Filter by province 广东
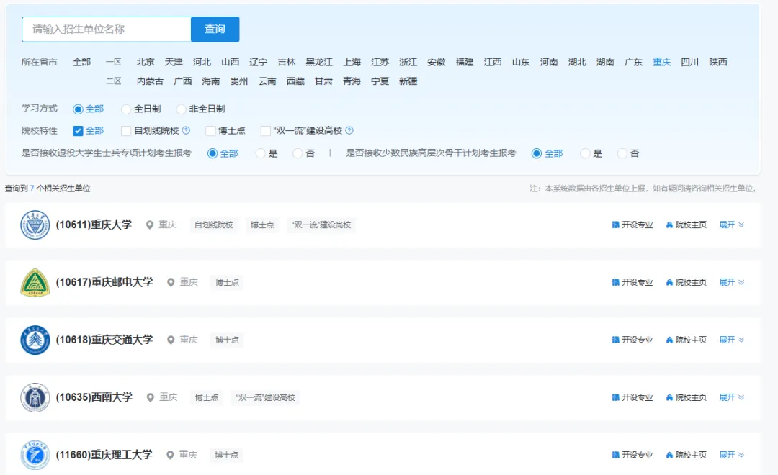Viewport: 778px width, 475px height. click(633, 62)
